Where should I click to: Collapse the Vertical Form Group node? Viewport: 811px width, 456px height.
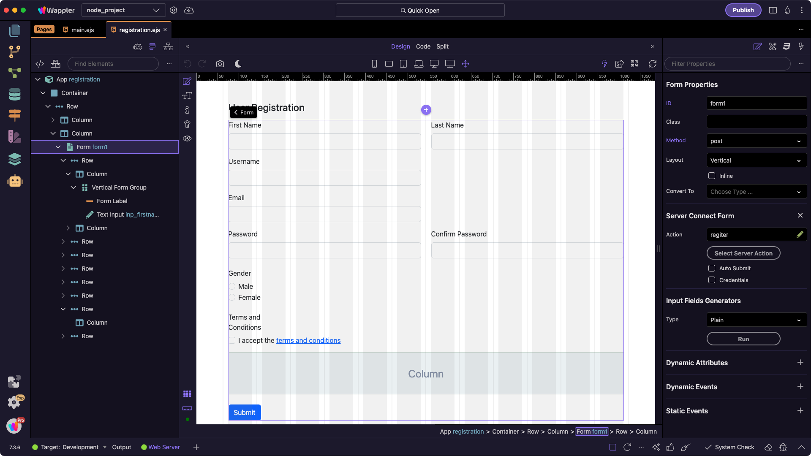(73, 187)
